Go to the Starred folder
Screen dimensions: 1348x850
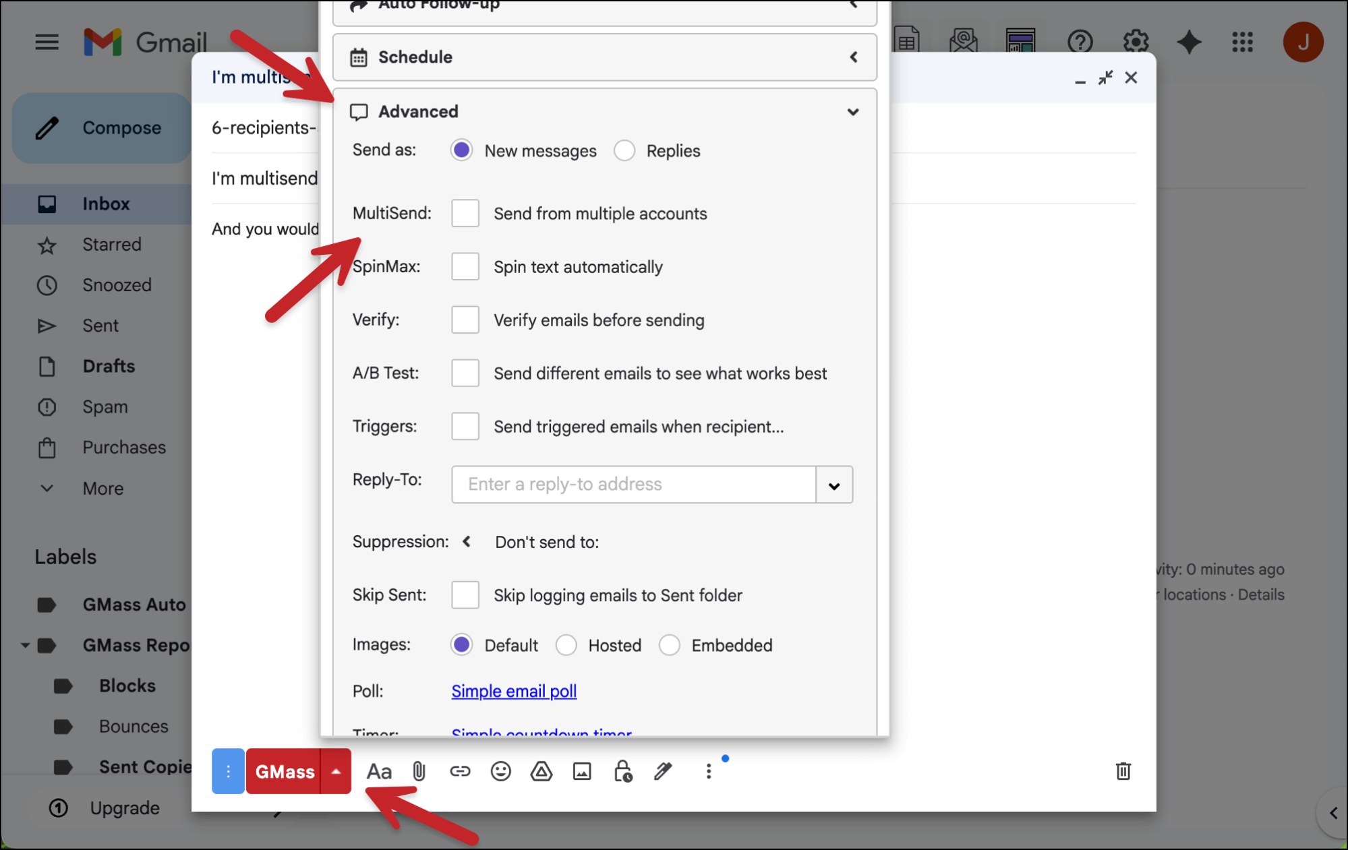[x=112, y=244]
